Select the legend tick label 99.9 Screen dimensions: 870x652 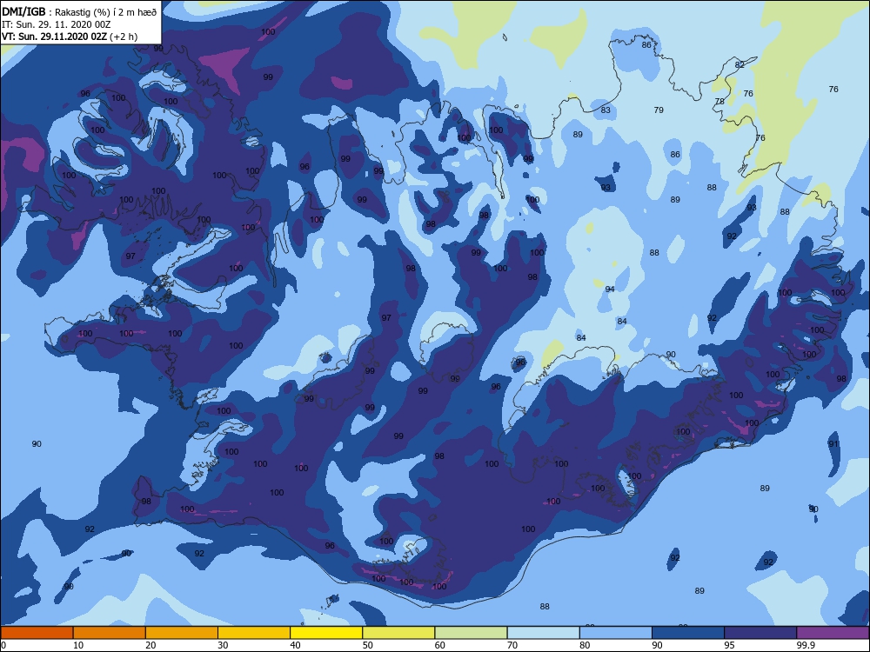click(806, 645)
